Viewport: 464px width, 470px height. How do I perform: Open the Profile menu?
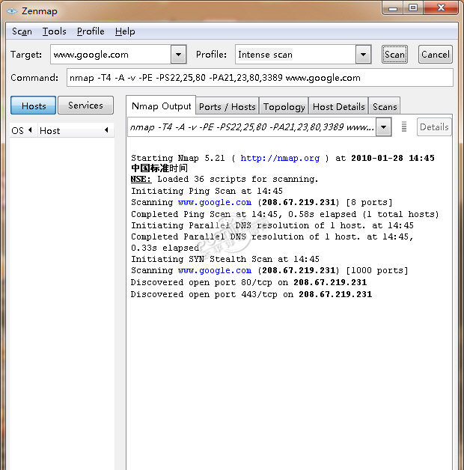coord(91,31)
